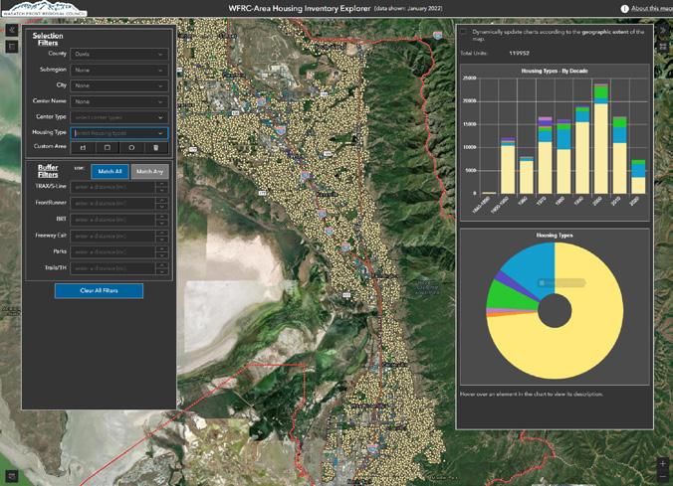Image resolution: width=673 pixels, height=486 pixels.
Task: Select the circle Custom Area draw tool
Action: (x=131, y=148)
